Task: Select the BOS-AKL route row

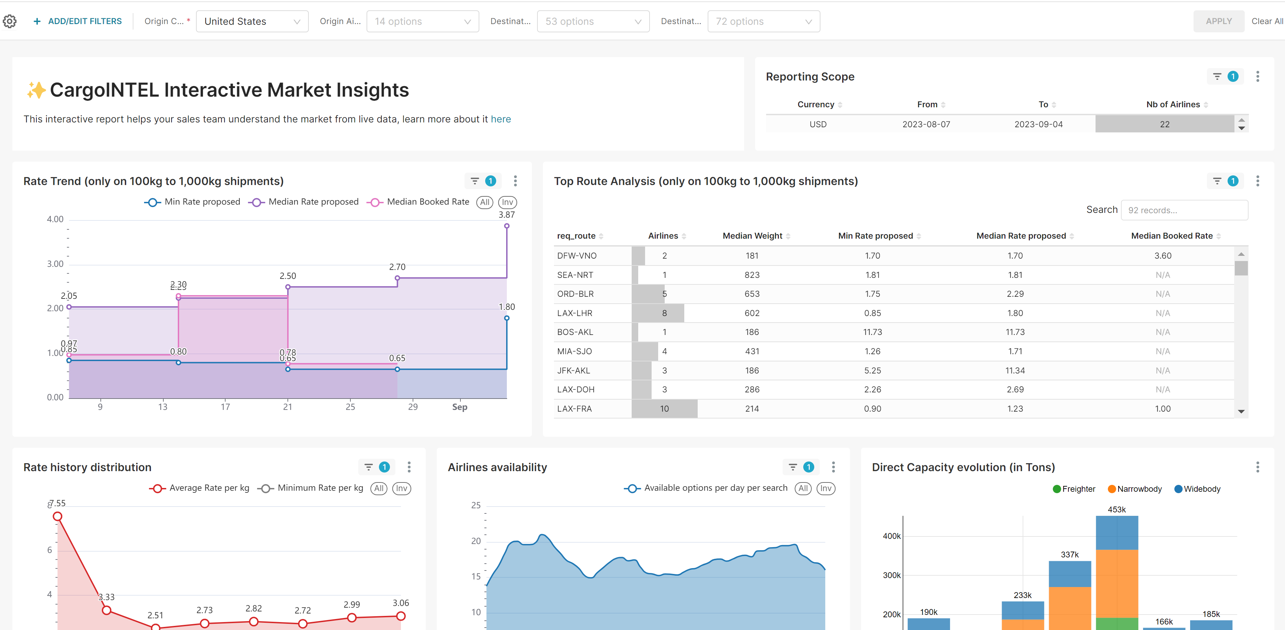Action: [893, 332]
